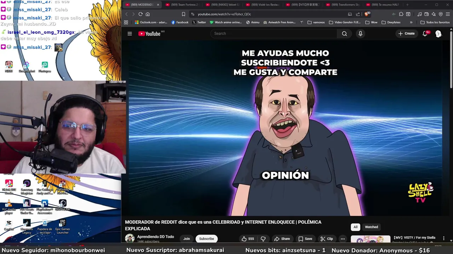Switch to the Team Fortress 2 tab

click(x=182, y=5)
